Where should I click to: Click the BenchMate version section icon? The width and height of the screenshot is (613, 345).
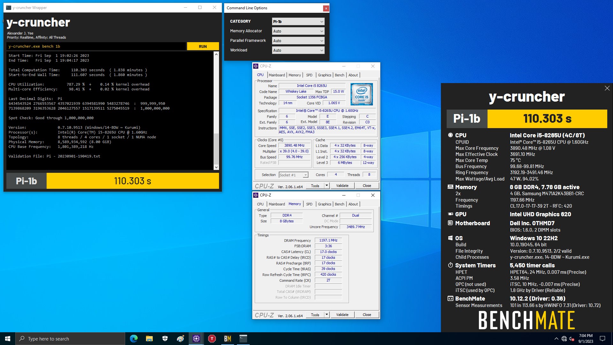(x=450, y=298)
